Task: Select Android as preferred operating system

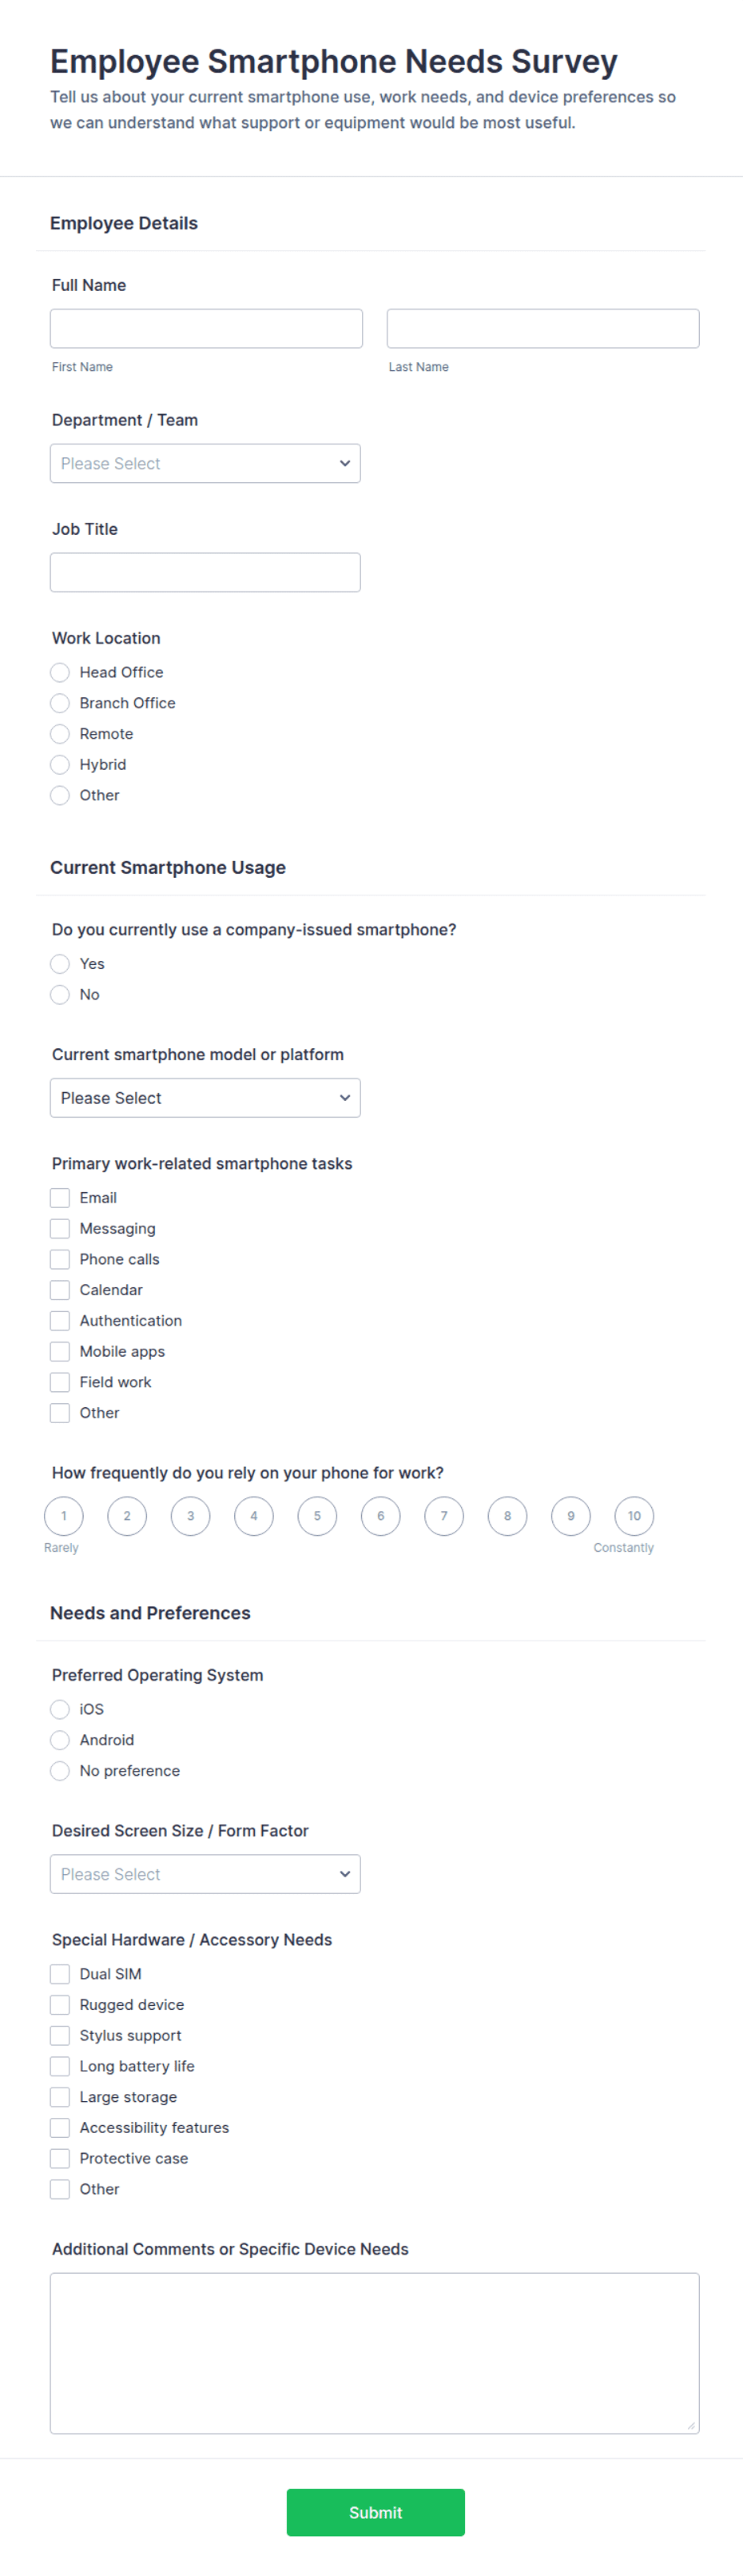Action: [x=60, y=1739]
